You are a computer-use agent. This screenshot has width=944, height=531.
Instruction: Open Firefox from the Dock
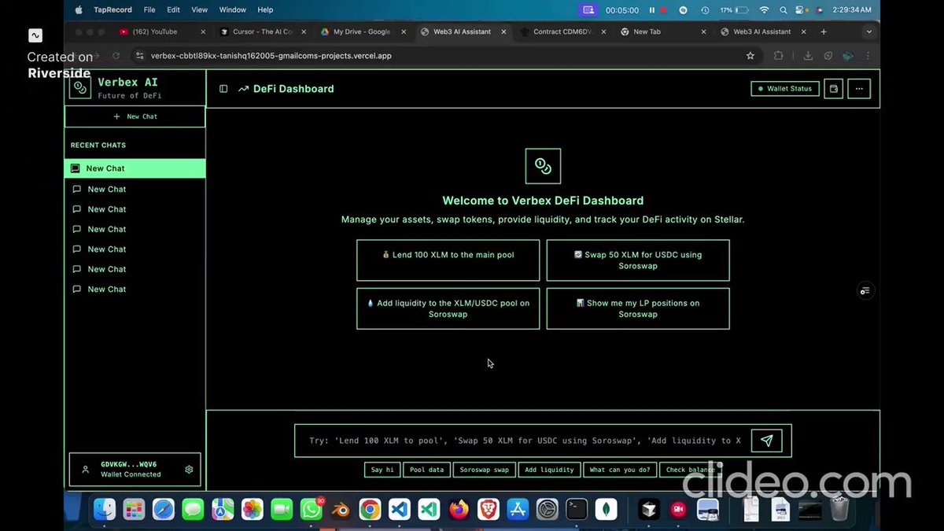pos(458,510)
